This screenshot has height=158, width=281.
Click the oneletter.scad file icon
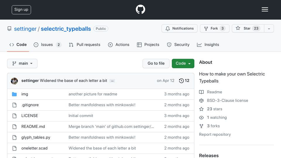15,148
